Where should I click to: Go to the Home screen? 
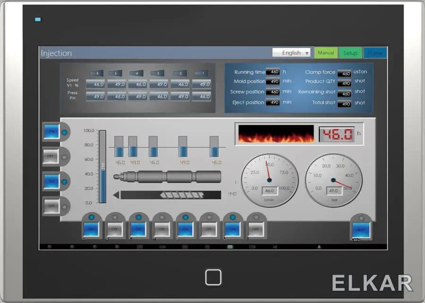tap(375, 53)
